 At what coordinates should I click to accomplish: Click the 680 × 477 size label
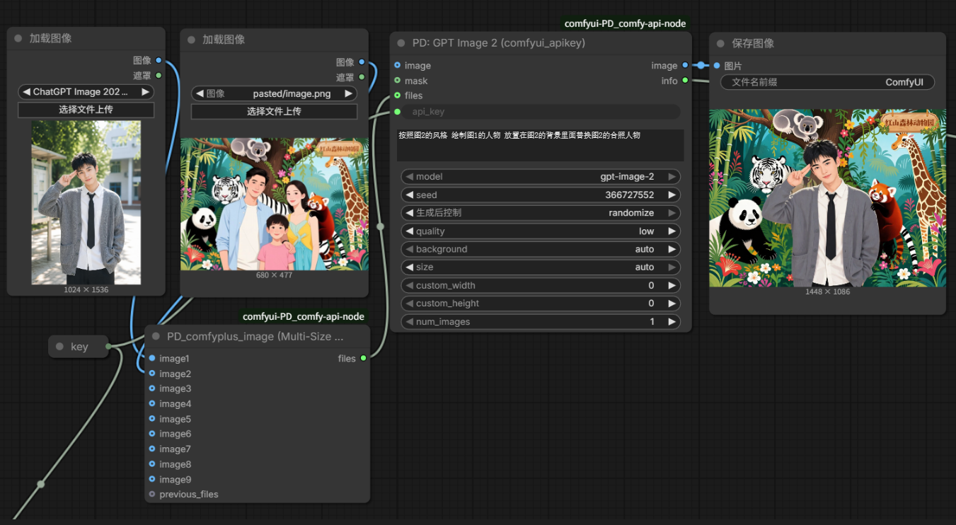pos(274,275)
